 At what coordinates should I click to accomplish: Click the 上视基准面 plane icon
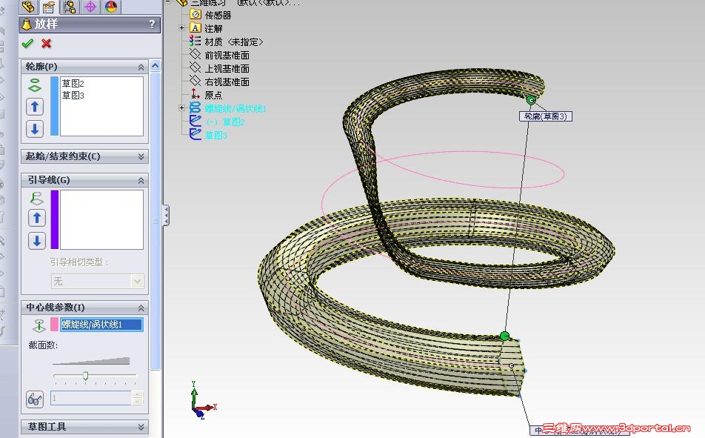(196, 68)
